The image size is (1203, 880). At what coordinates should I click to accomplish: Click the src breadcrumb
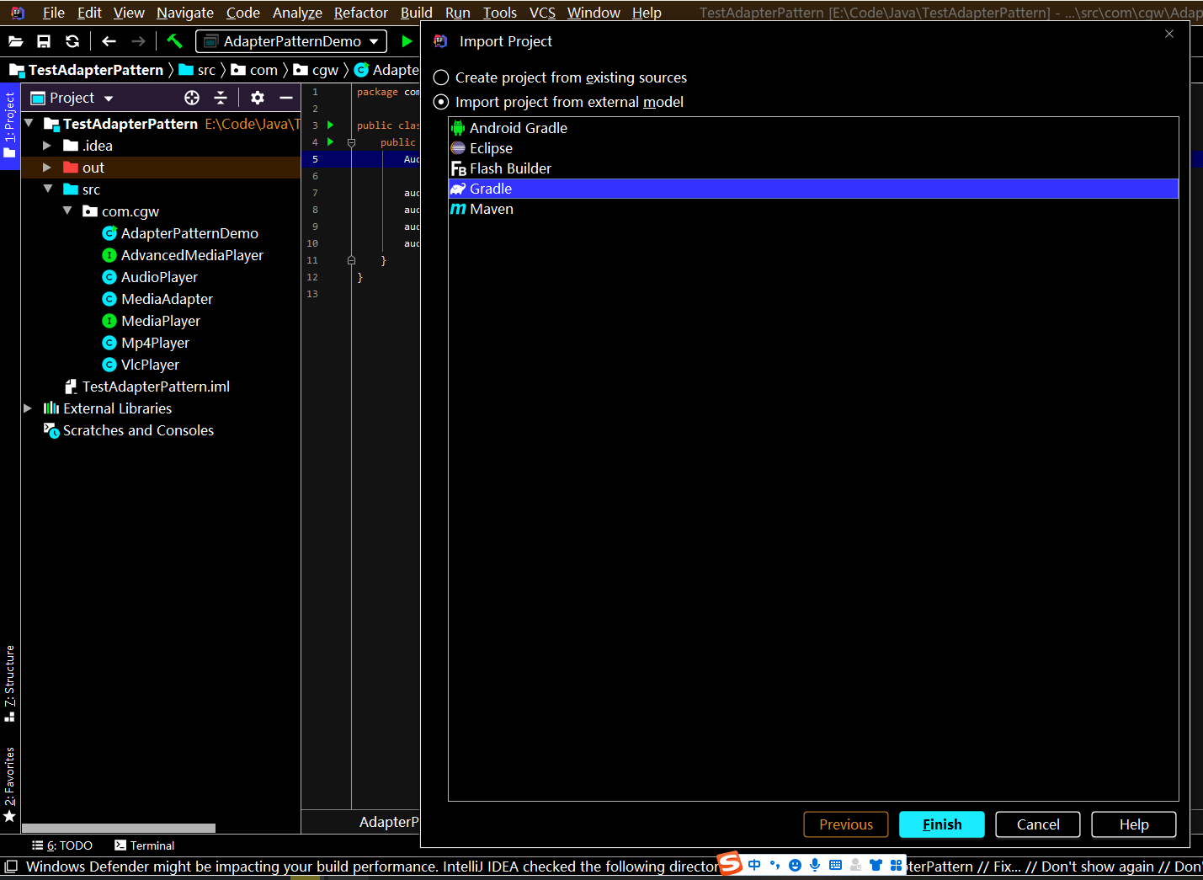pyautogui.click(x=198, y=70)
